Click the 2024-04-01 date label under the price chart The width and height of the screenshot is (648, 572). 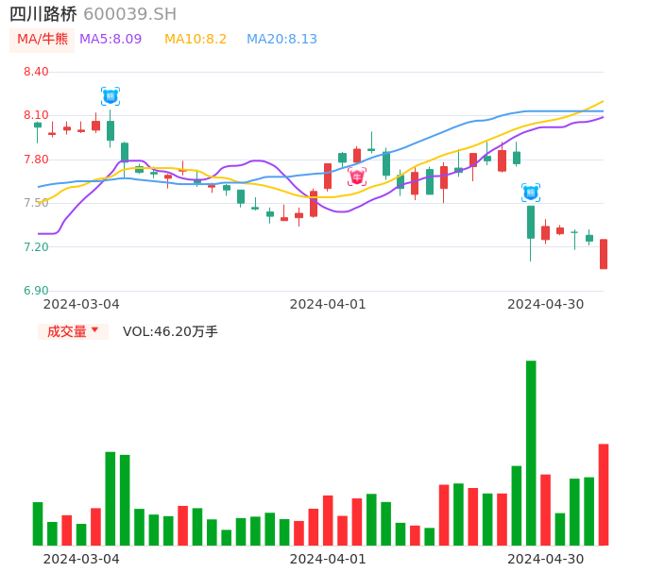[328, 304]
